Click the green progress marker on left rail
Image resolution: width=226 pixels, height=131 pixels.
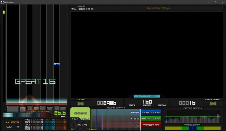pos(4,12)
